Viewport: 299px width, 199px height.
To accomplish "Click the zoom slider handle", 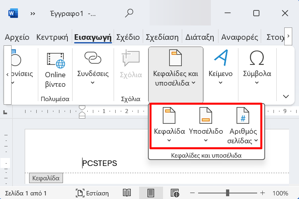I will point(228,193).
